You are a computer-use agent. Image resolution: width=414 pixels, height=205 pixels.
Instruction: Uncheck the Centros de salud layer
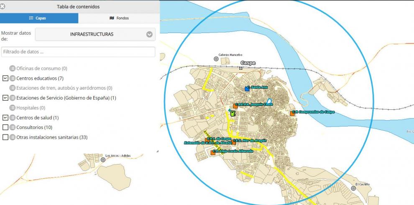[5, 118]
